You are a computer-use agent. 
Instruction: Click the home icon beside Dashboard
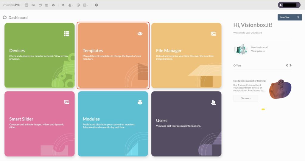point(5,17)
